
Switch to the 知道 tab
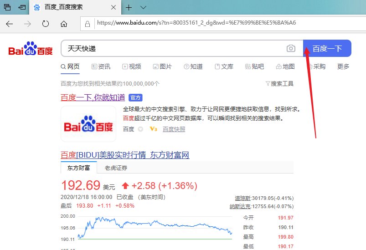[193, 66]
